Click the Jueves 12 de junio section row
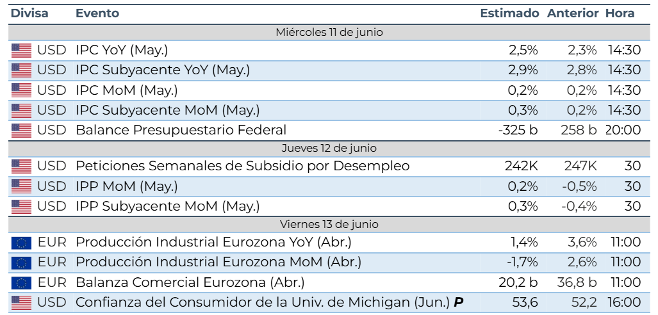This screenshot has width=658, height=315. coord(329,148)
